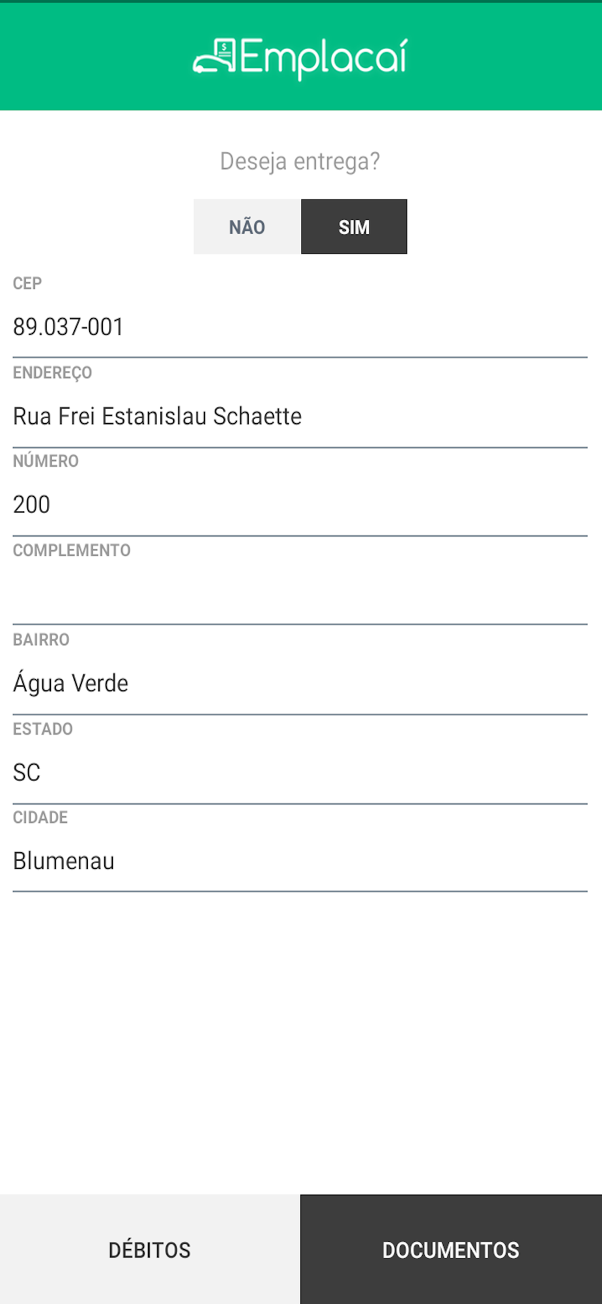The width and height of the screenshot is (602, 1304).
Task: Select the NÃO delivery option
Action: pyautogui.click(x=247, y=227)
